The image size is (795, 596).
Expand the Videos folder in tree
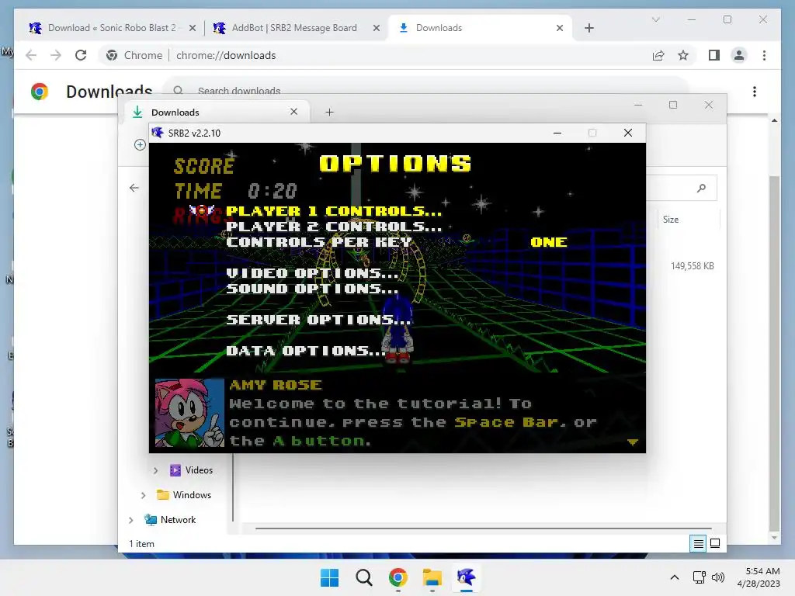pyautogui.click(x=155, y=470)
